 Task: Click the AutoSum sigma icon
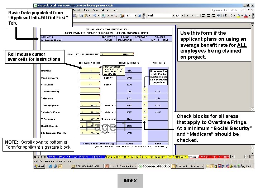pyautogui.click(x=108, y=16)
